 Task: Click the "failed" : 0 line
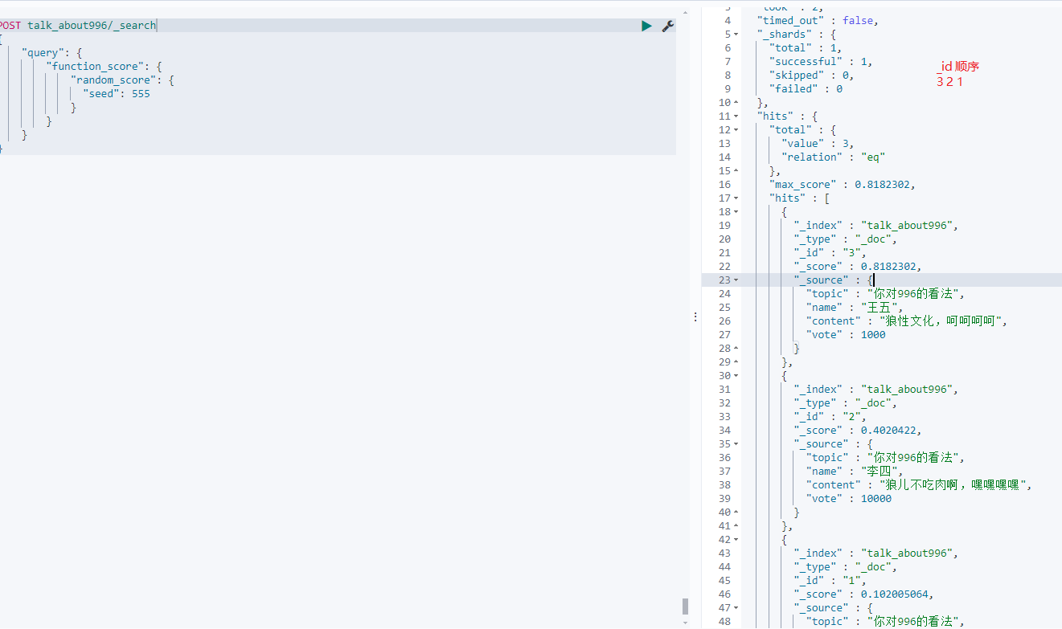pyautogui.click(x=806, y=89)
